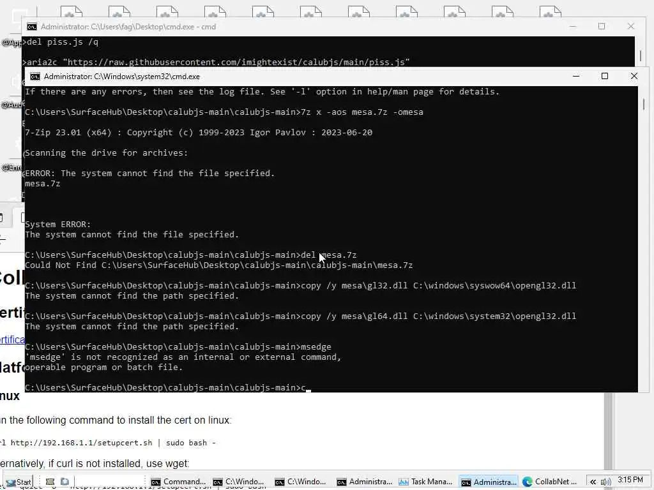Screen dimensions: 654x490
Task: Switch to the Command... taskbar window
Action: [179, 482]
